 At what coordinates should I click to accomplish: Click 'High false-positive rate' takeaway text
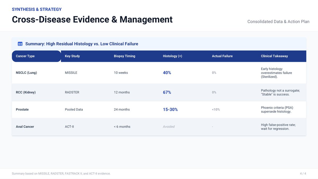(x=278, y=127)
